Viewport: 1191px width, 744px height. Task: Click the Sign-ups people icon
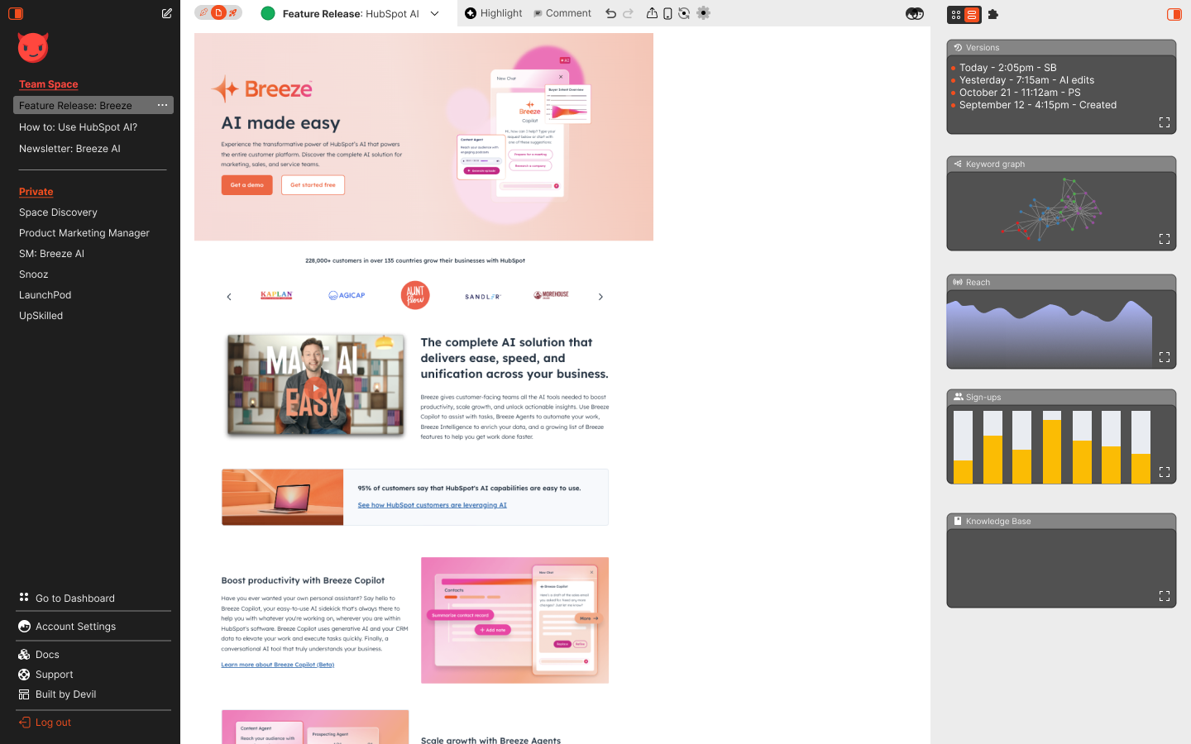pyautogui.click(x=958, y=397)
